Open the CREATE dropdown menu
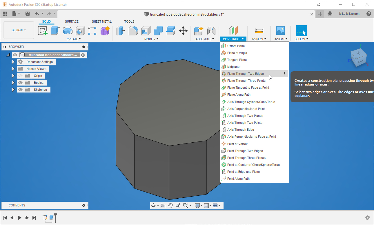 pos(73,39)
